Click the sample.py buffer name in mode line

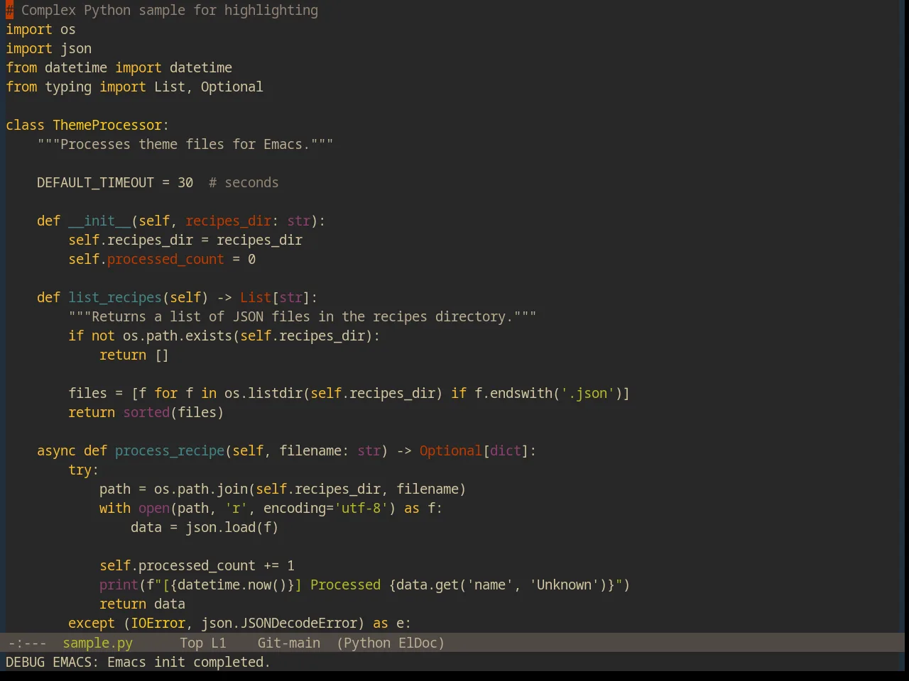(x=97, y=643)
